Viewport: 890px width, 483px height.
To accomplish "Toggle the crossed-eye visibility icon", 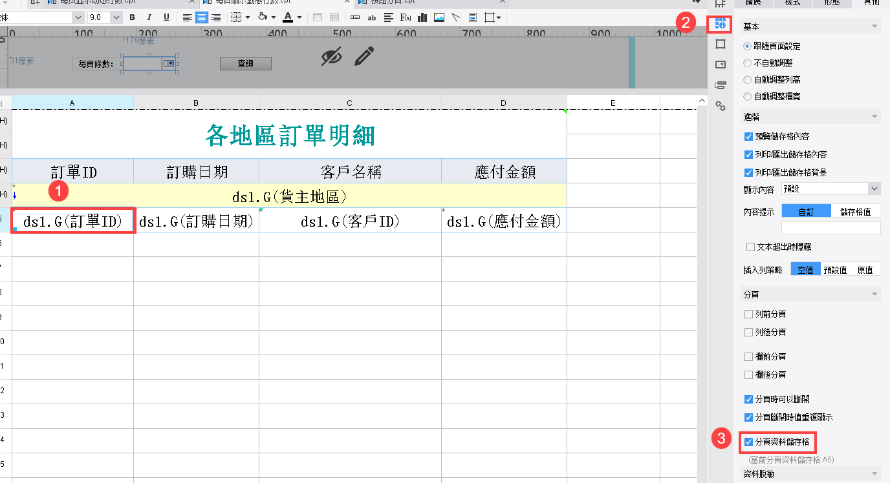I will (331, 57).
